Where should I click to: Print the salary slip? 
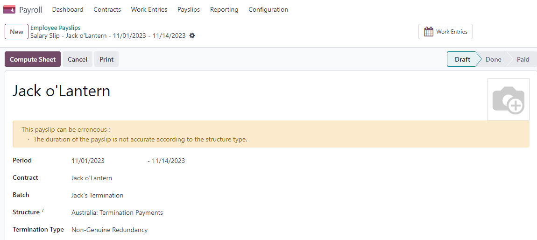click(106, 59)
